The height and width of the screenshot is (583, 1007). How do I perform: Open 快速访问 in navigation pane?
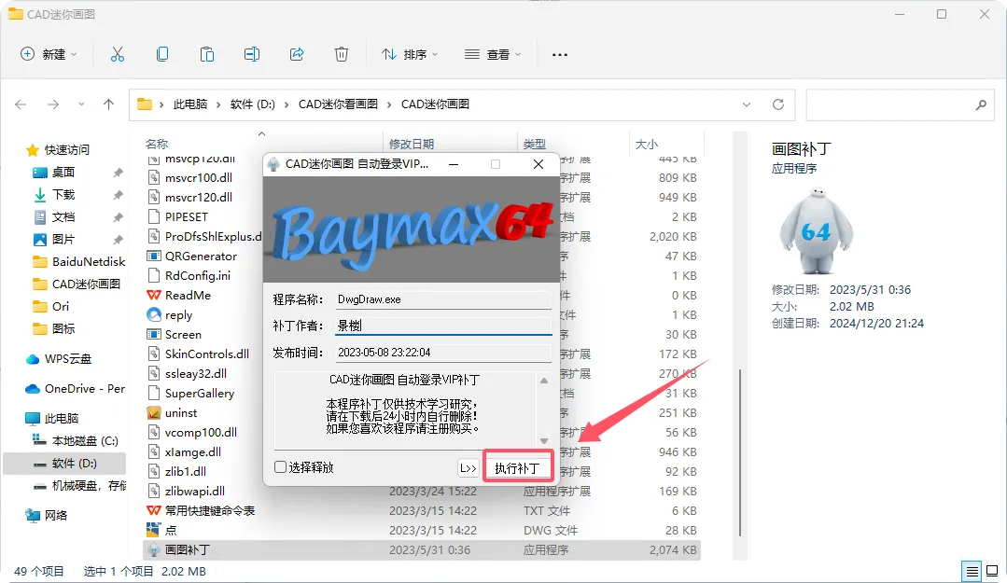(x=67, y=149)
